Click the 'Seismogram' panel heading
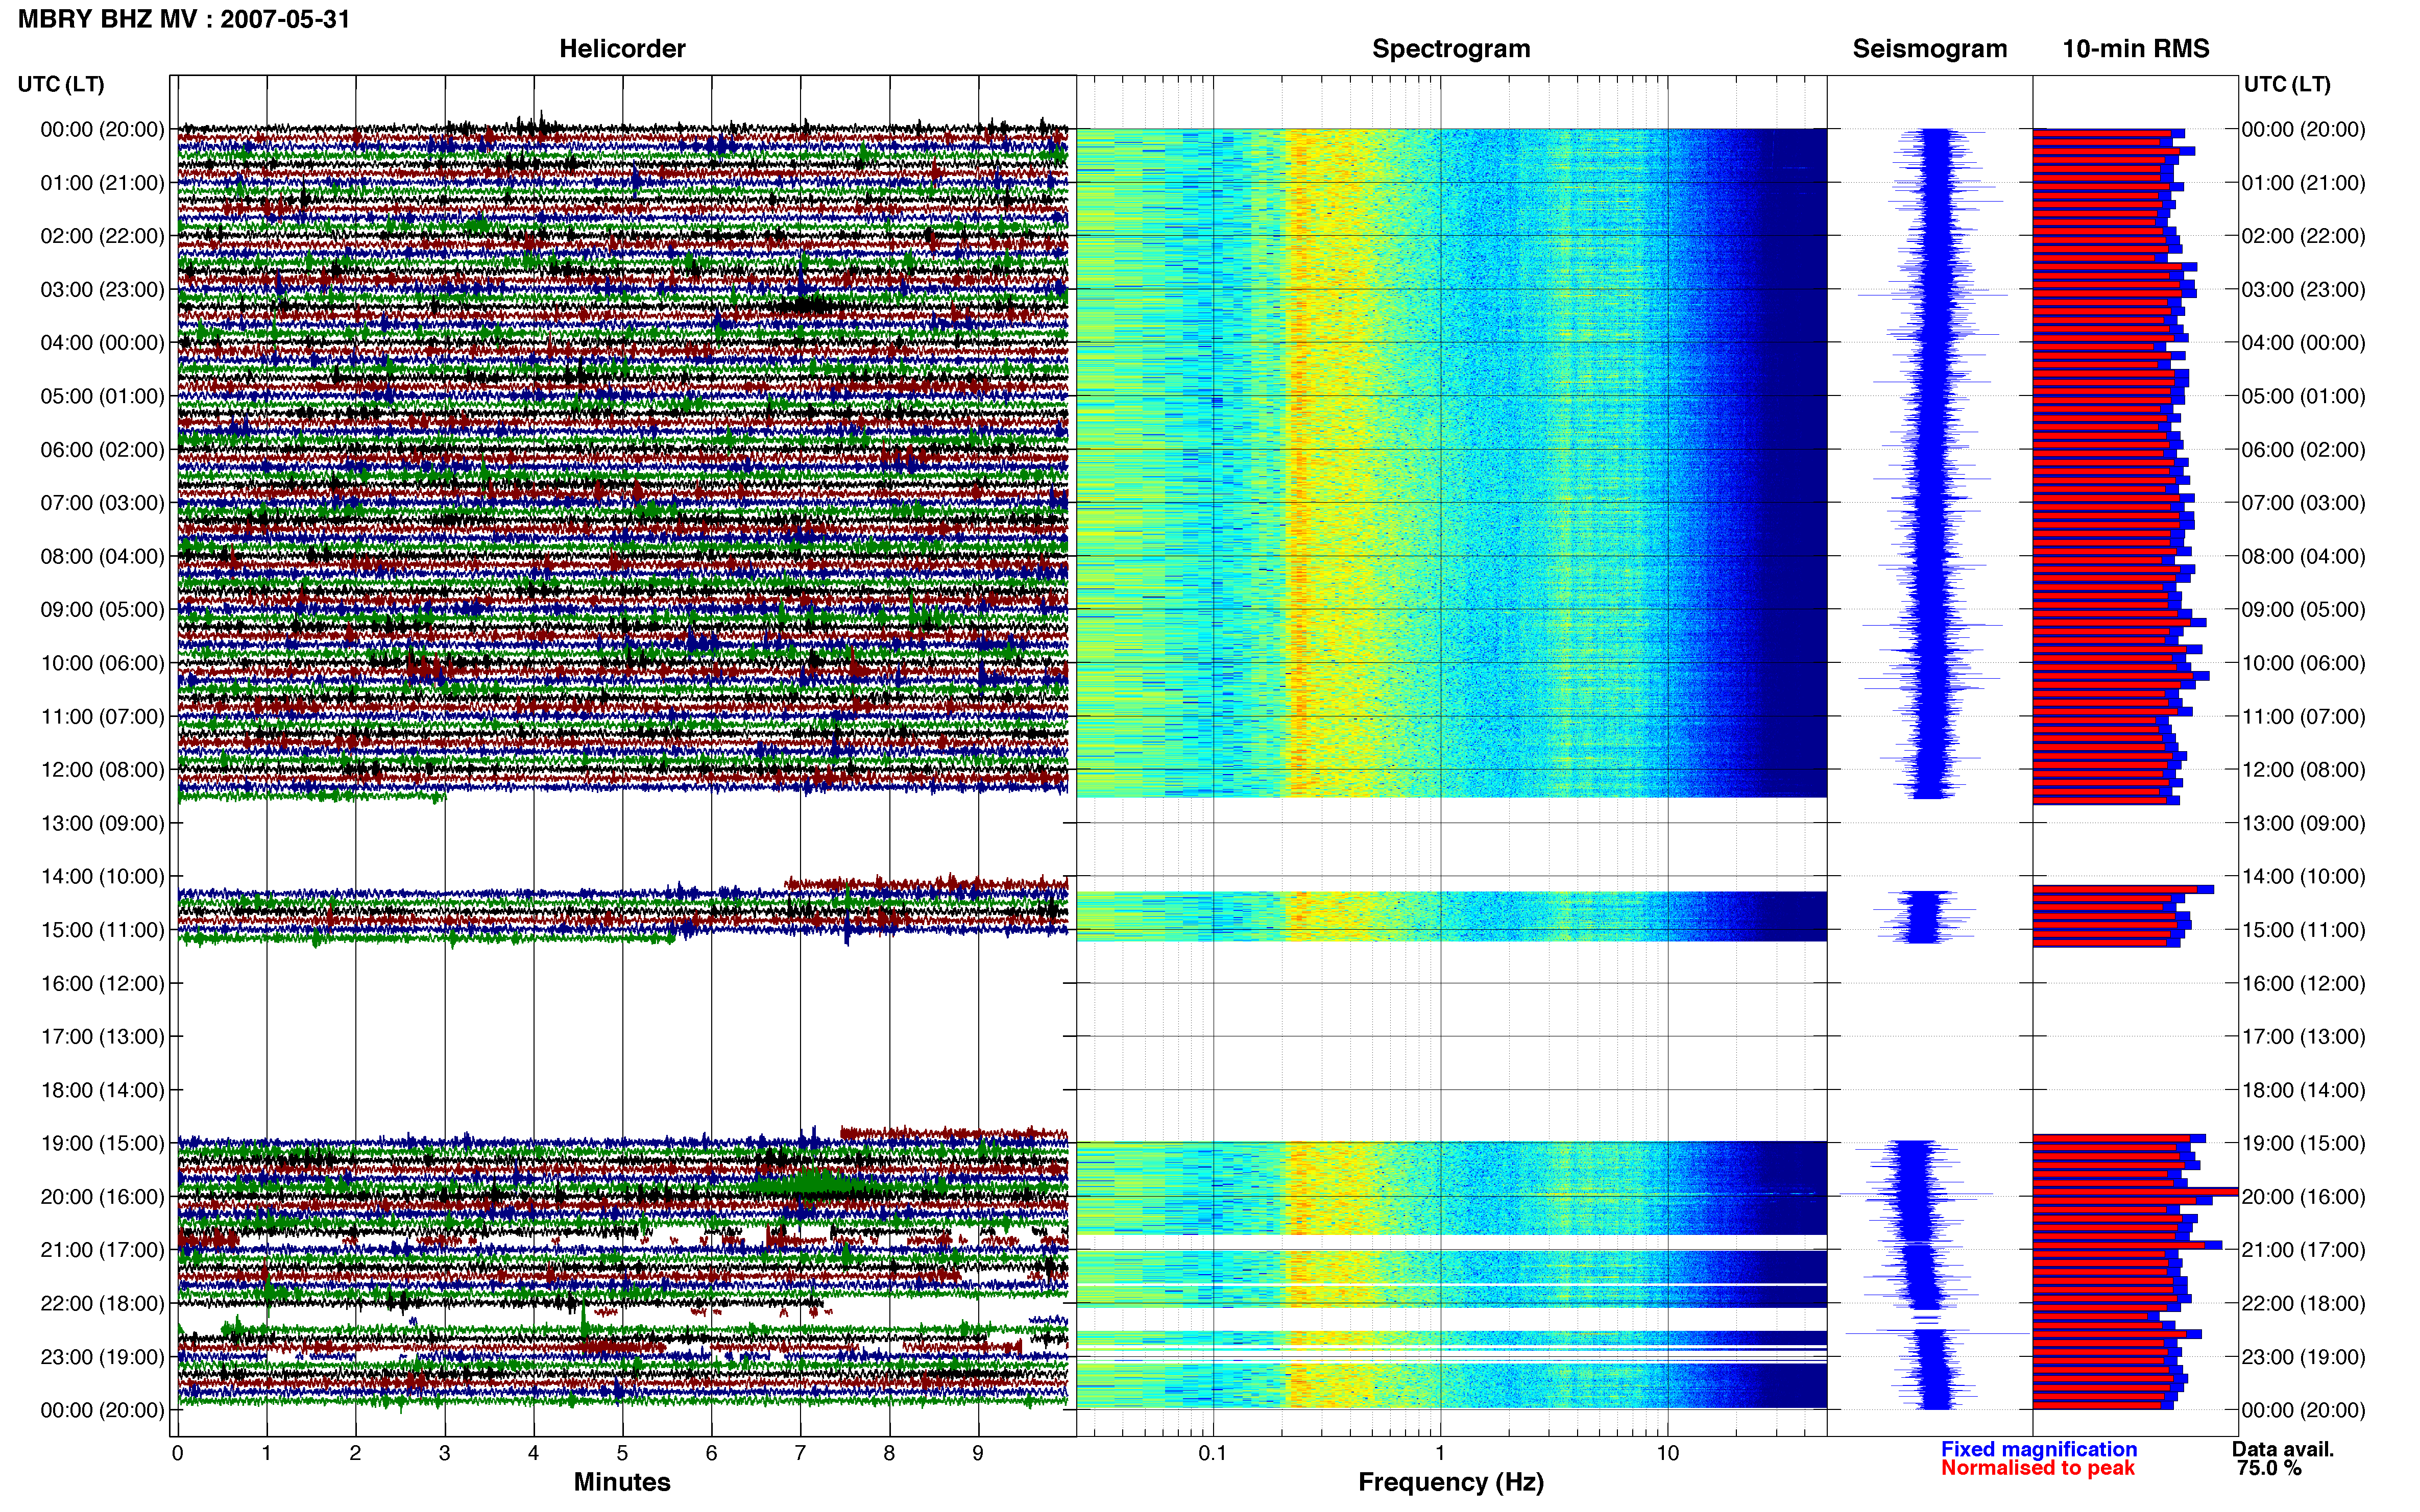2420x1512 pixels. coord(1930,49)
